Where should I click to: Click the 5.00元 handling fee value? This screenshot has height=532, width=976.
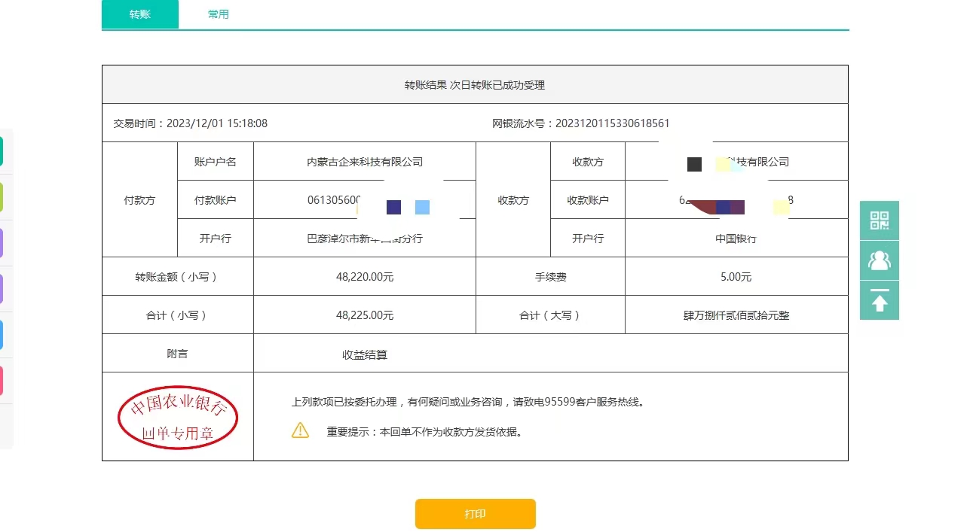tap(736, 277)
